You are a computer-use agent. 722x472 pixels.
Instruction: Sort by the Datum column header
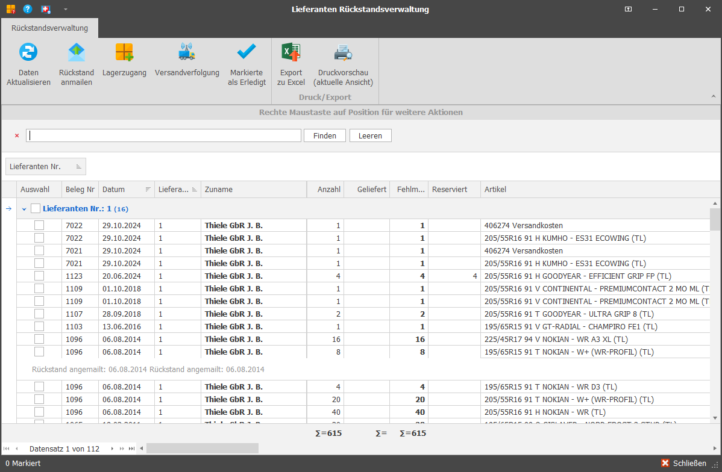pos(126,190)
